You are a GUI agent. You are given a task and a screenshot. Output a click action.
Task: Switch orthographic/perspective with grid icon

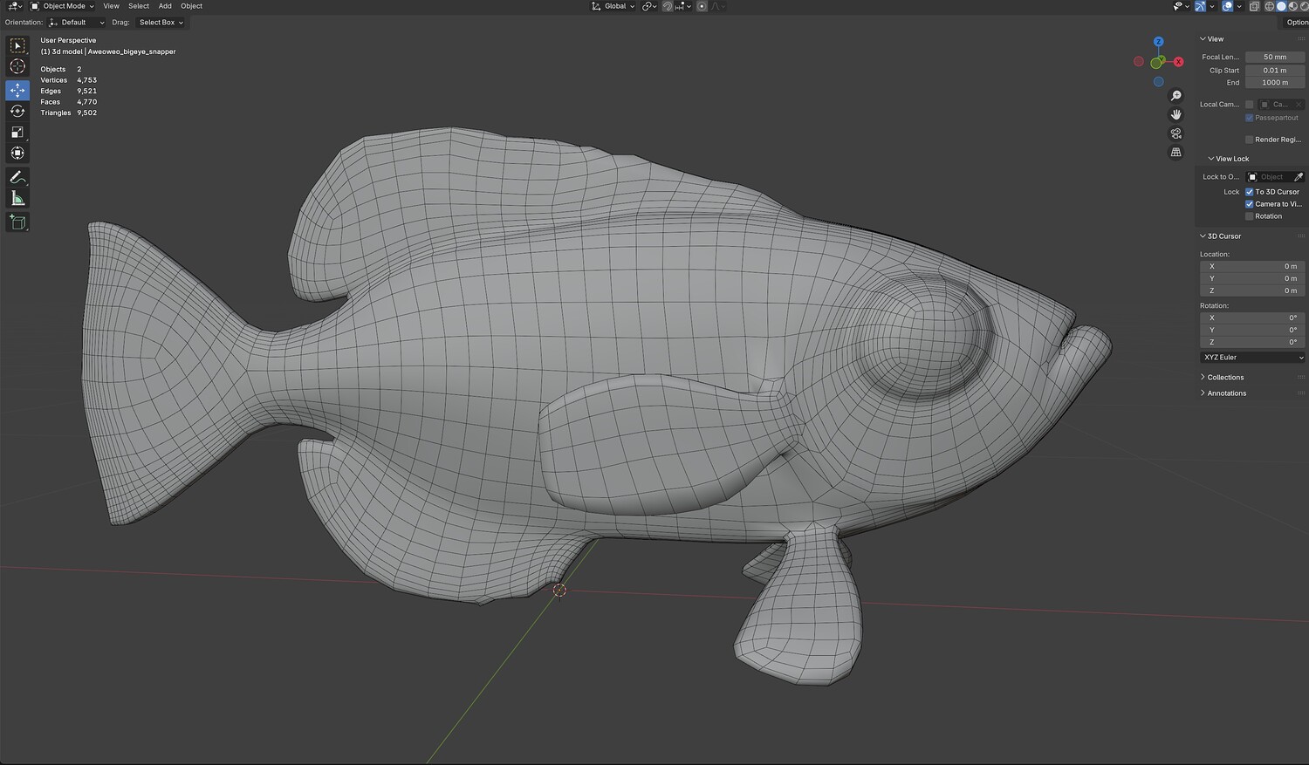tap(1176, 153)
